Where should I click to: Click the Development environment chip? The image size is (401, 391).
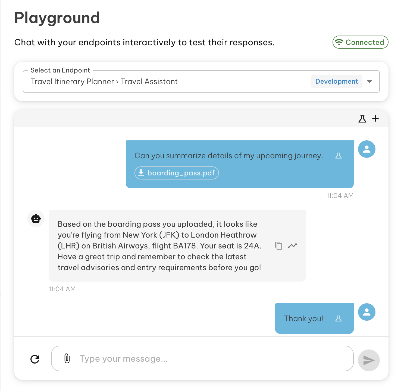336,81
